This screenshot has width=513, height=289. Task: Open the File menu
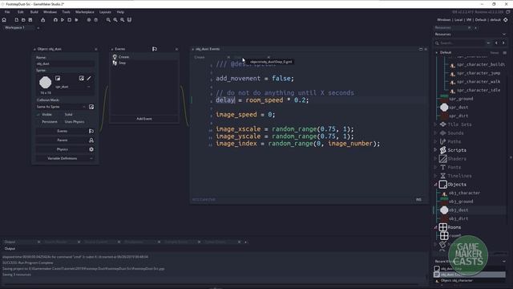[7, 12]
